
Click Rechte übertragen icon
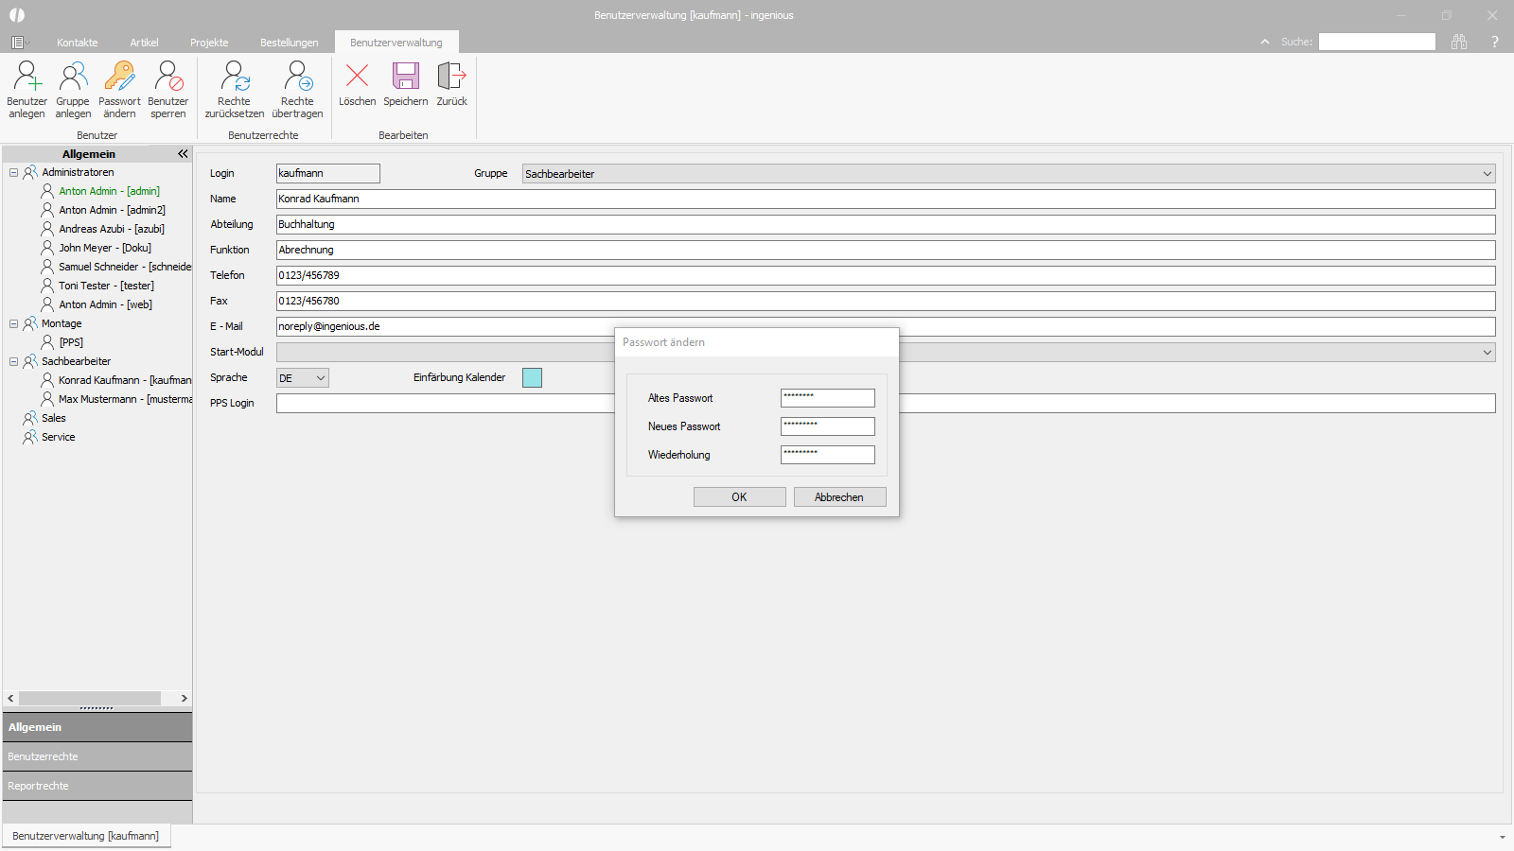297,77
